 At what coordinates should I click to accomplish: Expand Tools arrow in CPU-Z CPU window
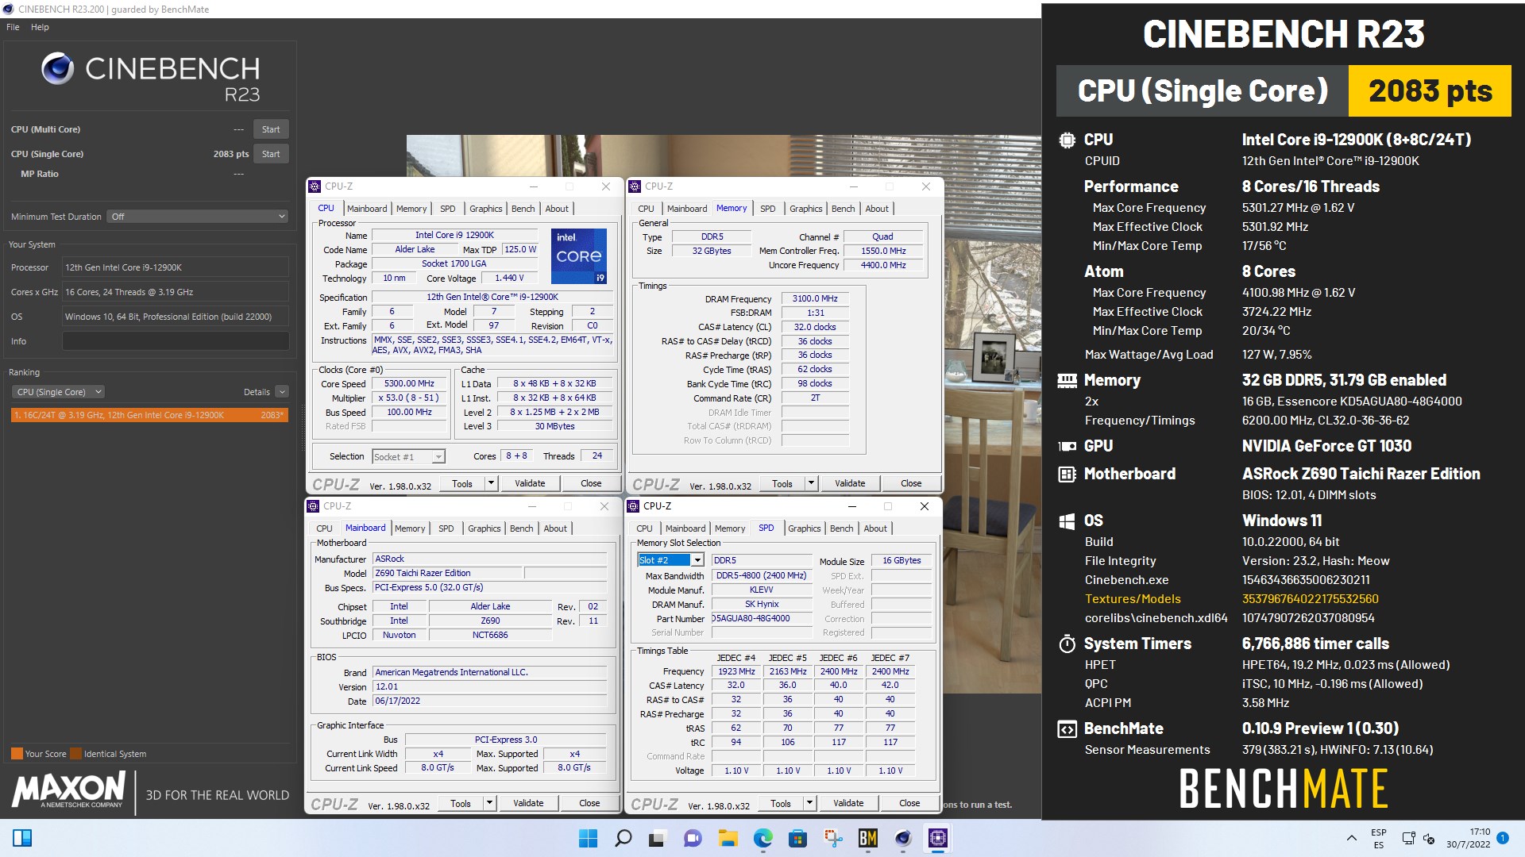491,483
